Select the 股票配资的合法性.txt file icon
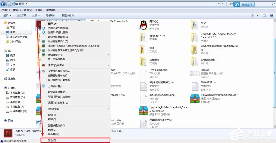The height and width of the screenshot is (143, 276). click(x=143, y=124)
